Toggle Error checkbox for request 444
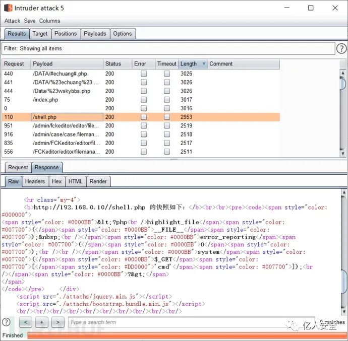The image size is (348, 341). (144, 91)
